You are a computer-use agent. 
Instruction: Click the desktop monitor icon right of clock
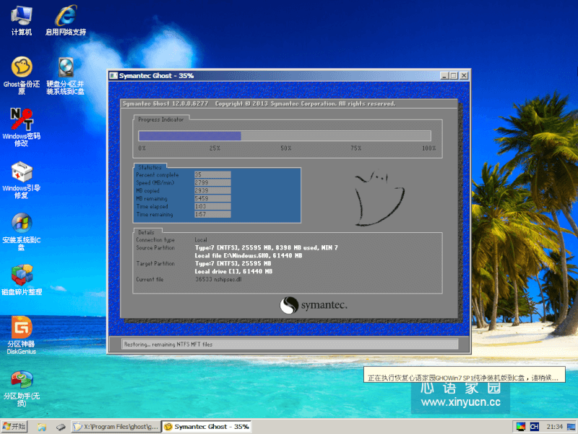571,427
